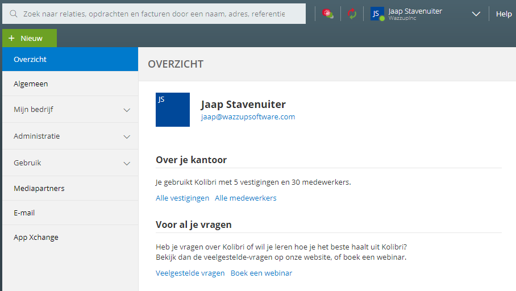Click the jaap@wazzupsoftware.com email link

coord(248,117)
